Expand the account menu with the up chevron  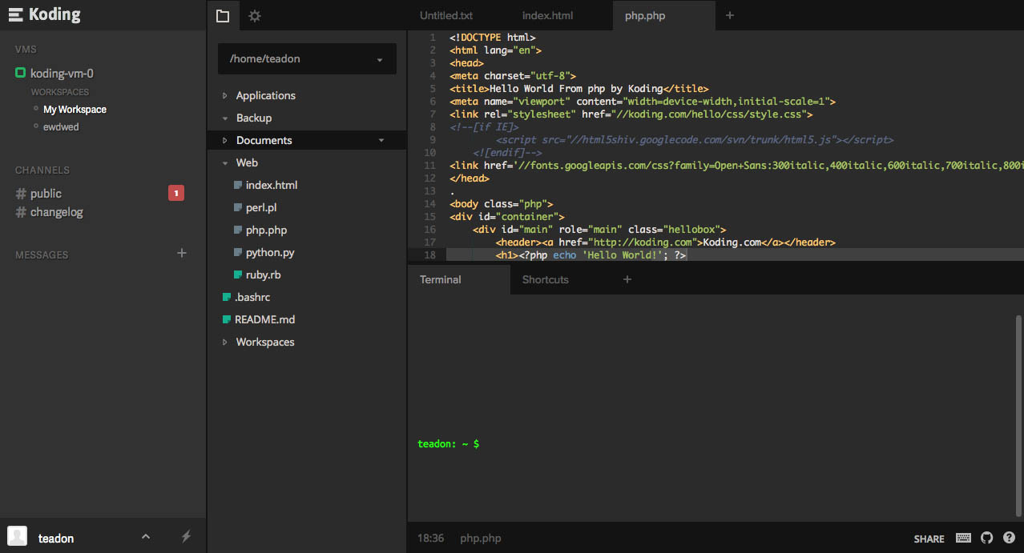coord(145,537)
